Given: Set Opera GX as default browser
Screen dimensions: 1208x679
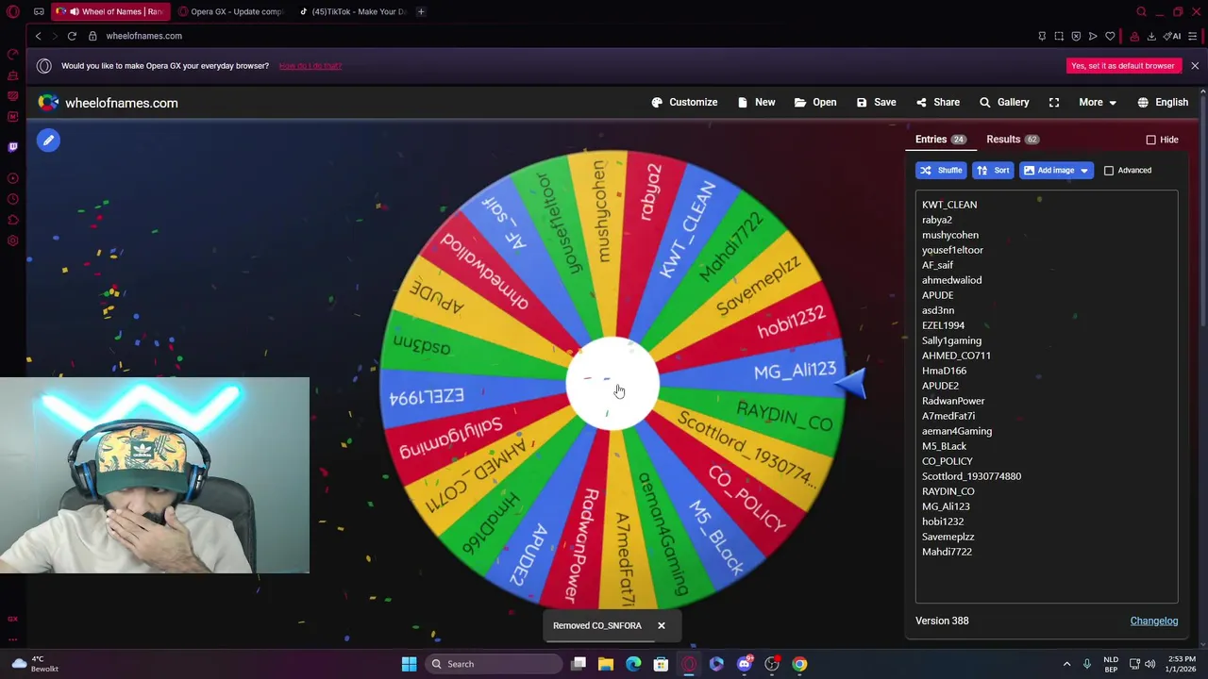Looking at the screenshot, I should coord(1123,66).
